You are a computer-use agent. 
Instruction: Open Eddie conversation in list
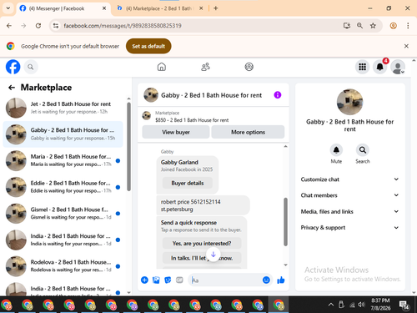coord(63,187)
